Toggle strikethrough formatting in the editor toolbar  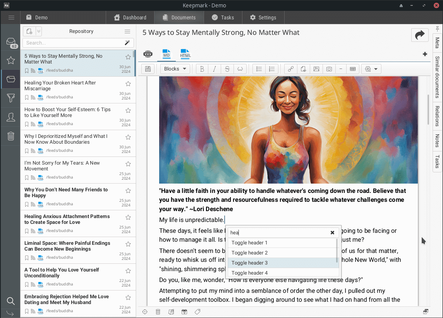(x=227, y=69)
